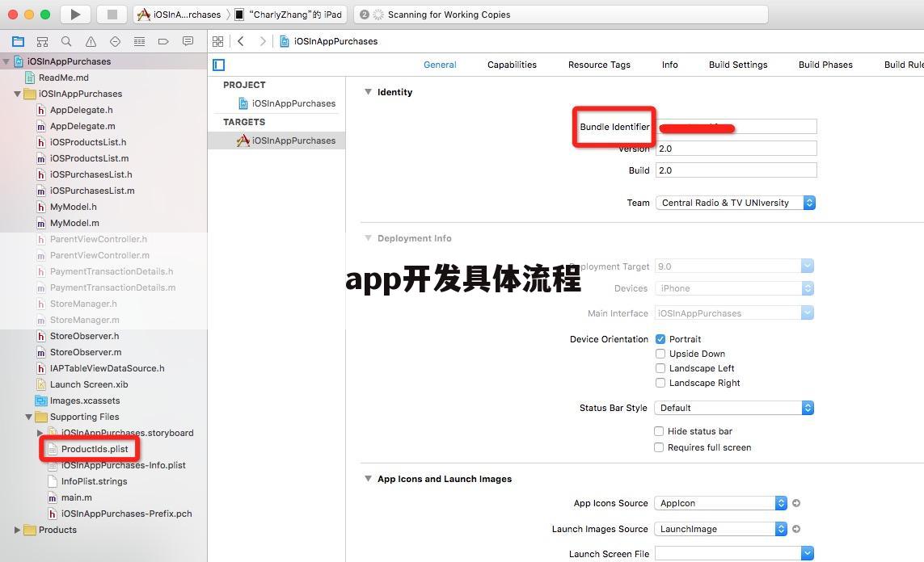Go forward in editor history

pyautogui.click(x=262, y=41)
